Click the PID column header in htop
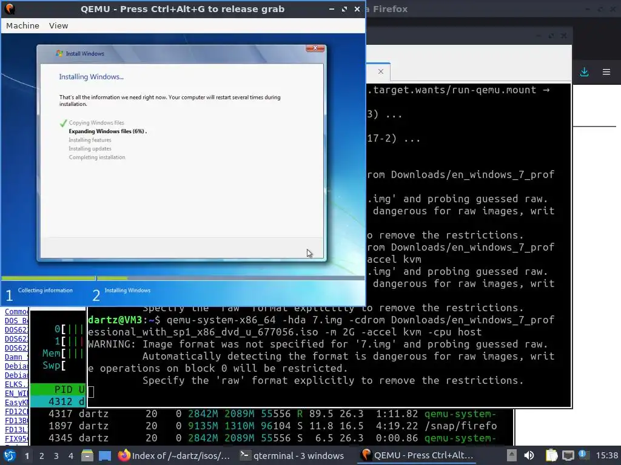 pos(63,390)
